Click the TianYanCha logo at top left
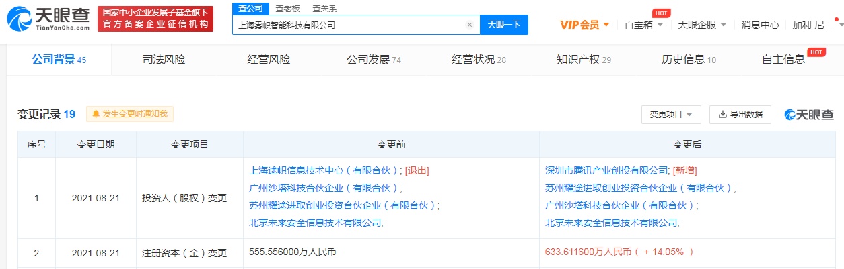This screenshot has width=844, height=269. [48, 19]
